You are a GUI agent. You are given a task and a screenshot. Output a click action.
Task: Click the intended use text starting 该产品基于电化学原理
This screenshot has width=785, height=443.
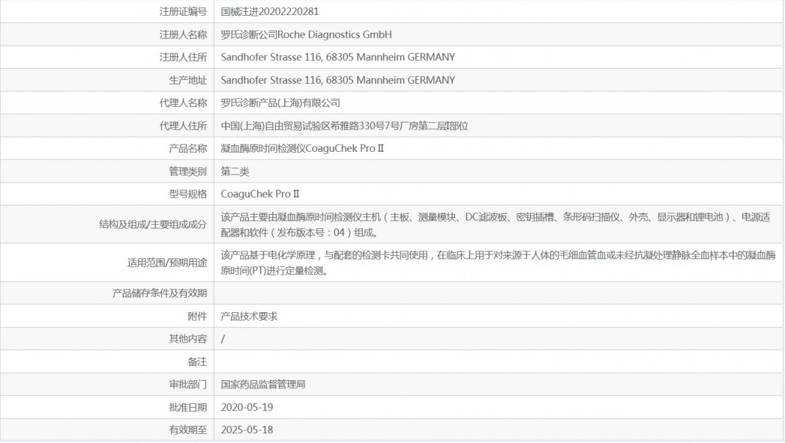point(499,262)
